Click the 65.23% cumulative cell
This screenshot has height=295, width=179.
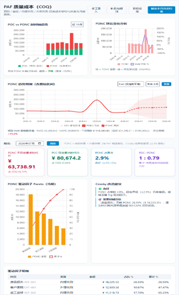163,292
